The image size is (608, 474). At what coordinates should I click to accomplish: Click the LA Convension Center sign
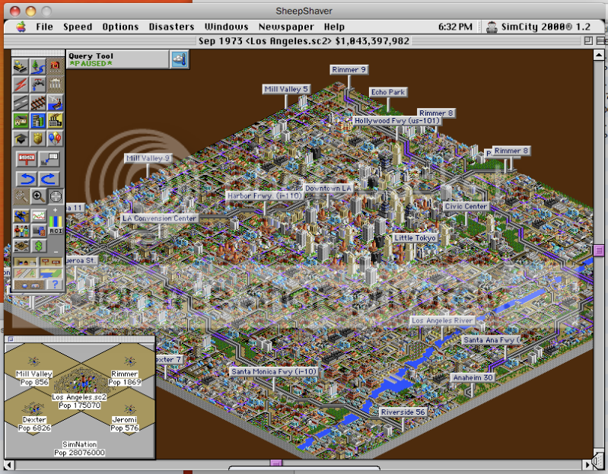coord(159,218)
